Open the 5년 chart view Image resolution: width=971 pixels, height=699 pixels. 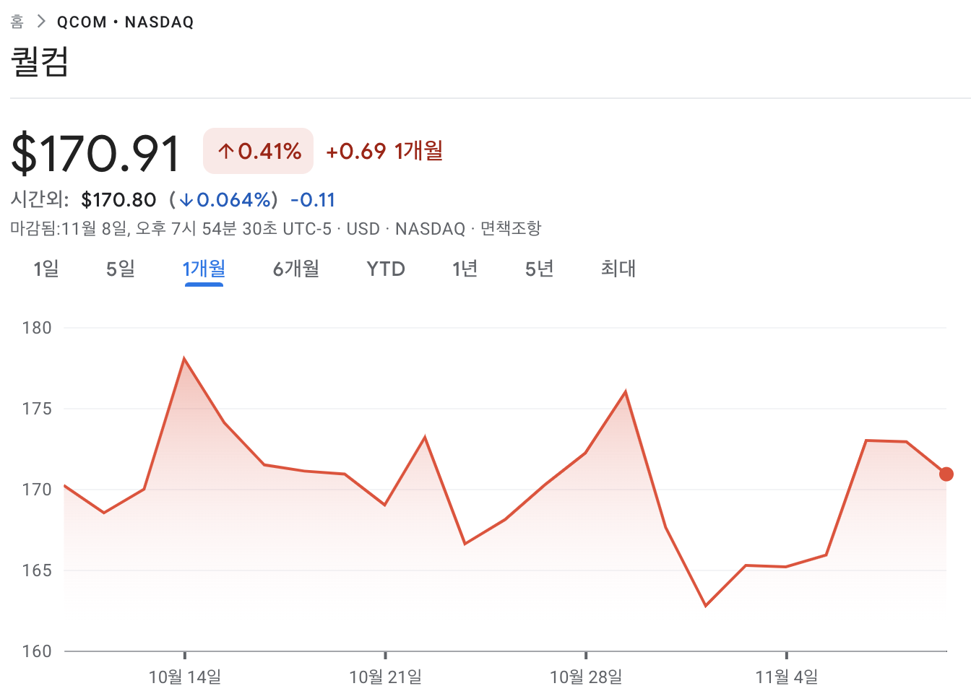[x=540, y=269]
